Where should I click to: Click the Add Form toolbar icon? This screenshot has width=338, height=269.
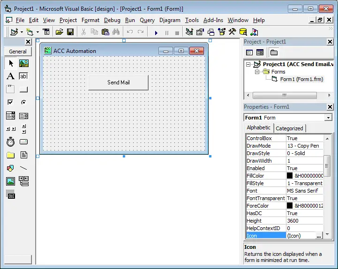pos(30,32)
